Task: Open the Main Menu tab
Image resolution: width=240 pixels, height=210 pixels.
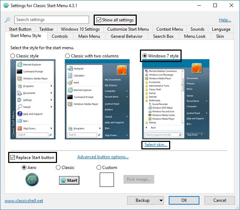Action: tap(89, 36)
